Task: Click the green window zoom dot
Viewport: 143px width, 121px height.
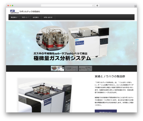Action: pyautogui.click(x=13, y=6)
